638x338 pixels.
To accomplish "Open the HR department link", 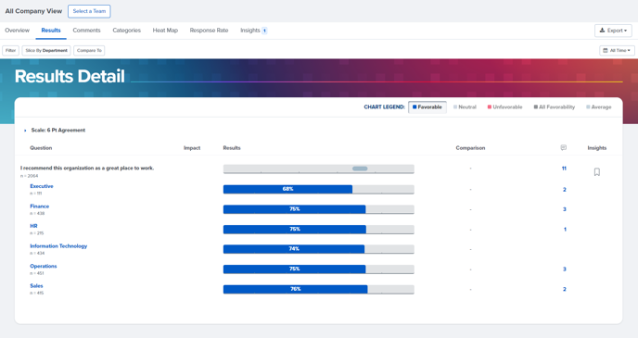I will click(33, 226).
